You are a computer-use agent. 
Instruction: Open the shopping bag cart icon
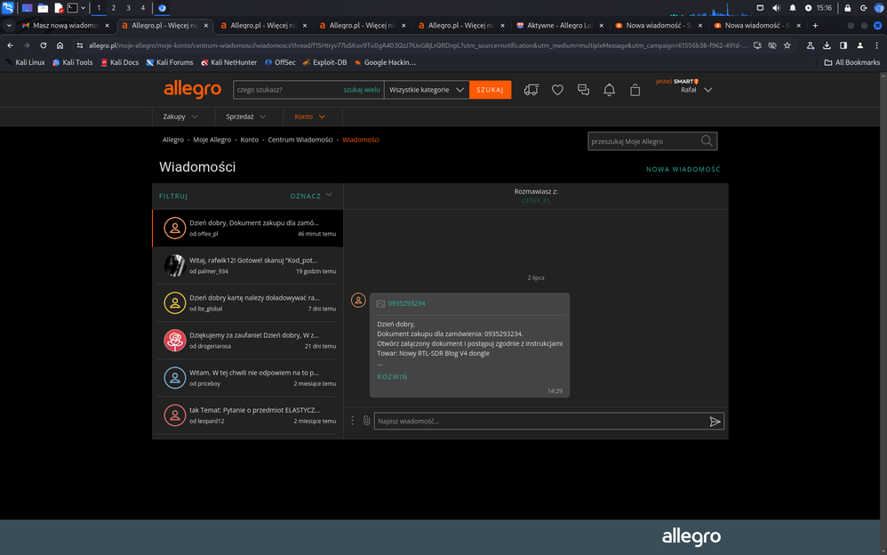[635, 90]
